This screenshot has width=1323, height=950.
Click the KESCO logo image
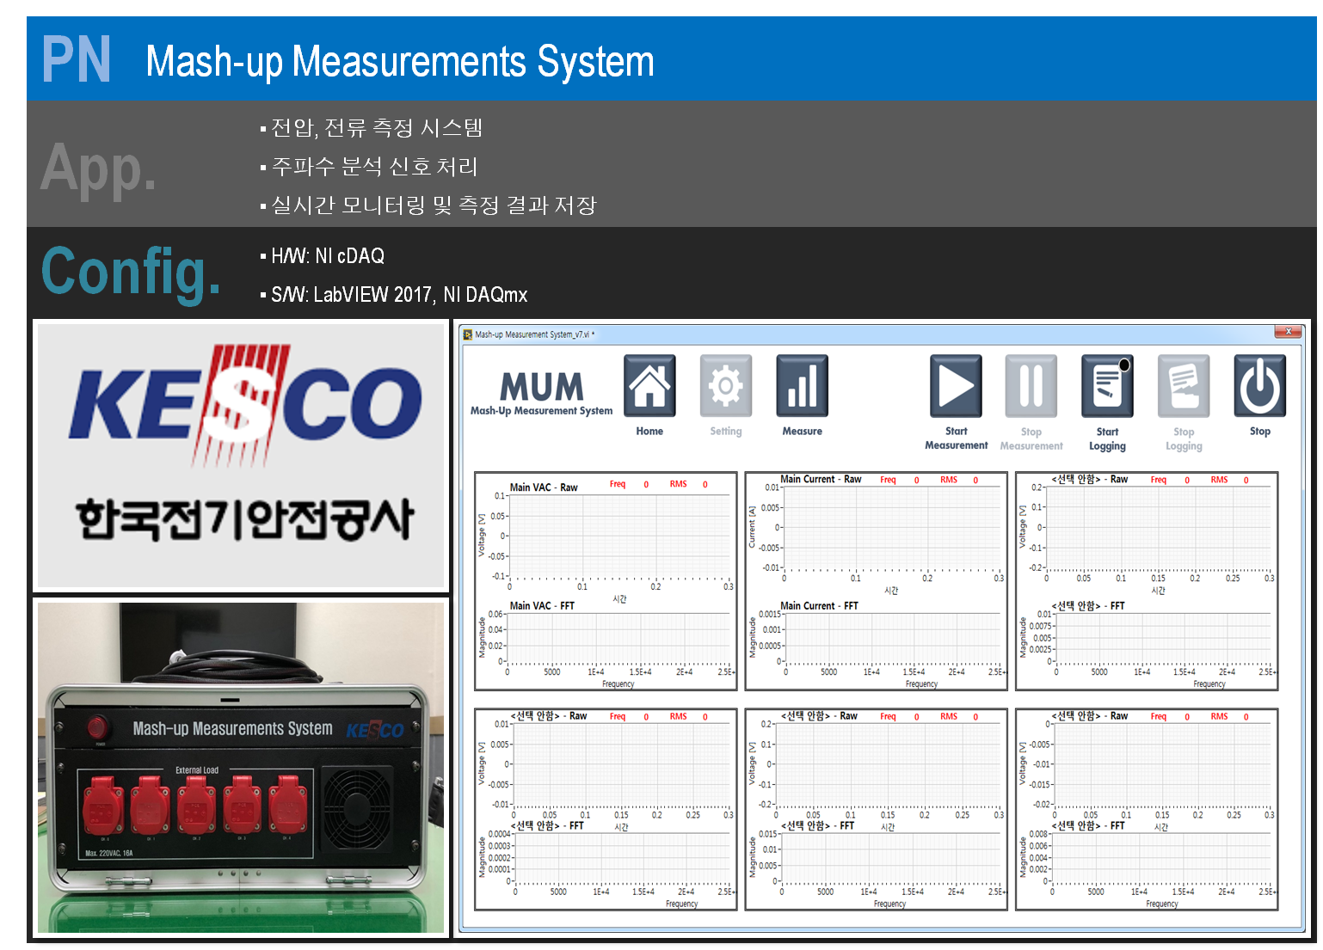242,455
